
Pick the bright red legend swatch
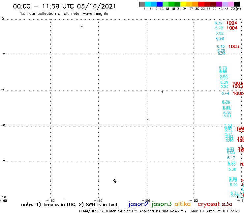[x=201, y=4]
